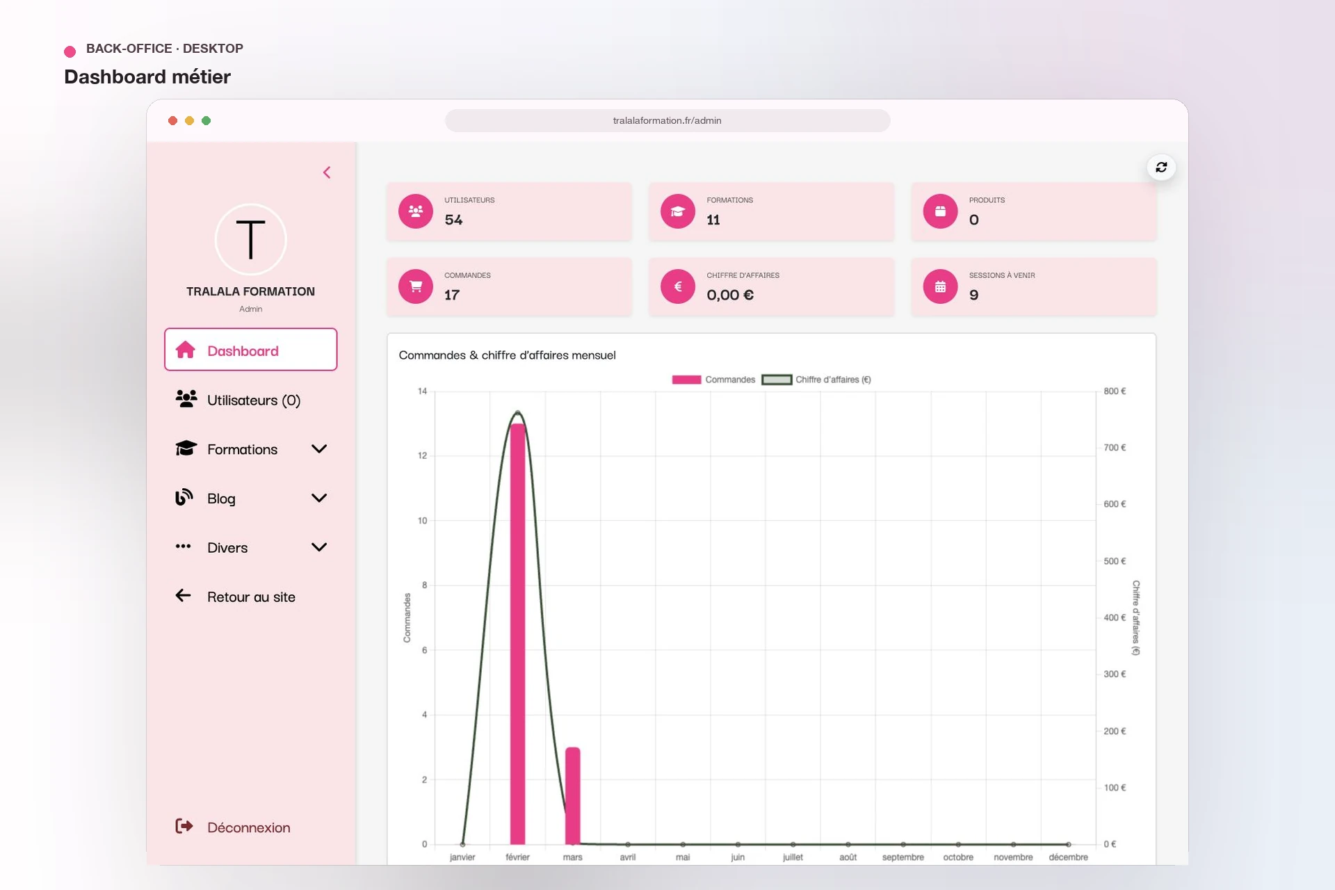Select the Formations menu label
Image resolution: width=1335 pixels, height=890 pixels.
click(242, 449)
